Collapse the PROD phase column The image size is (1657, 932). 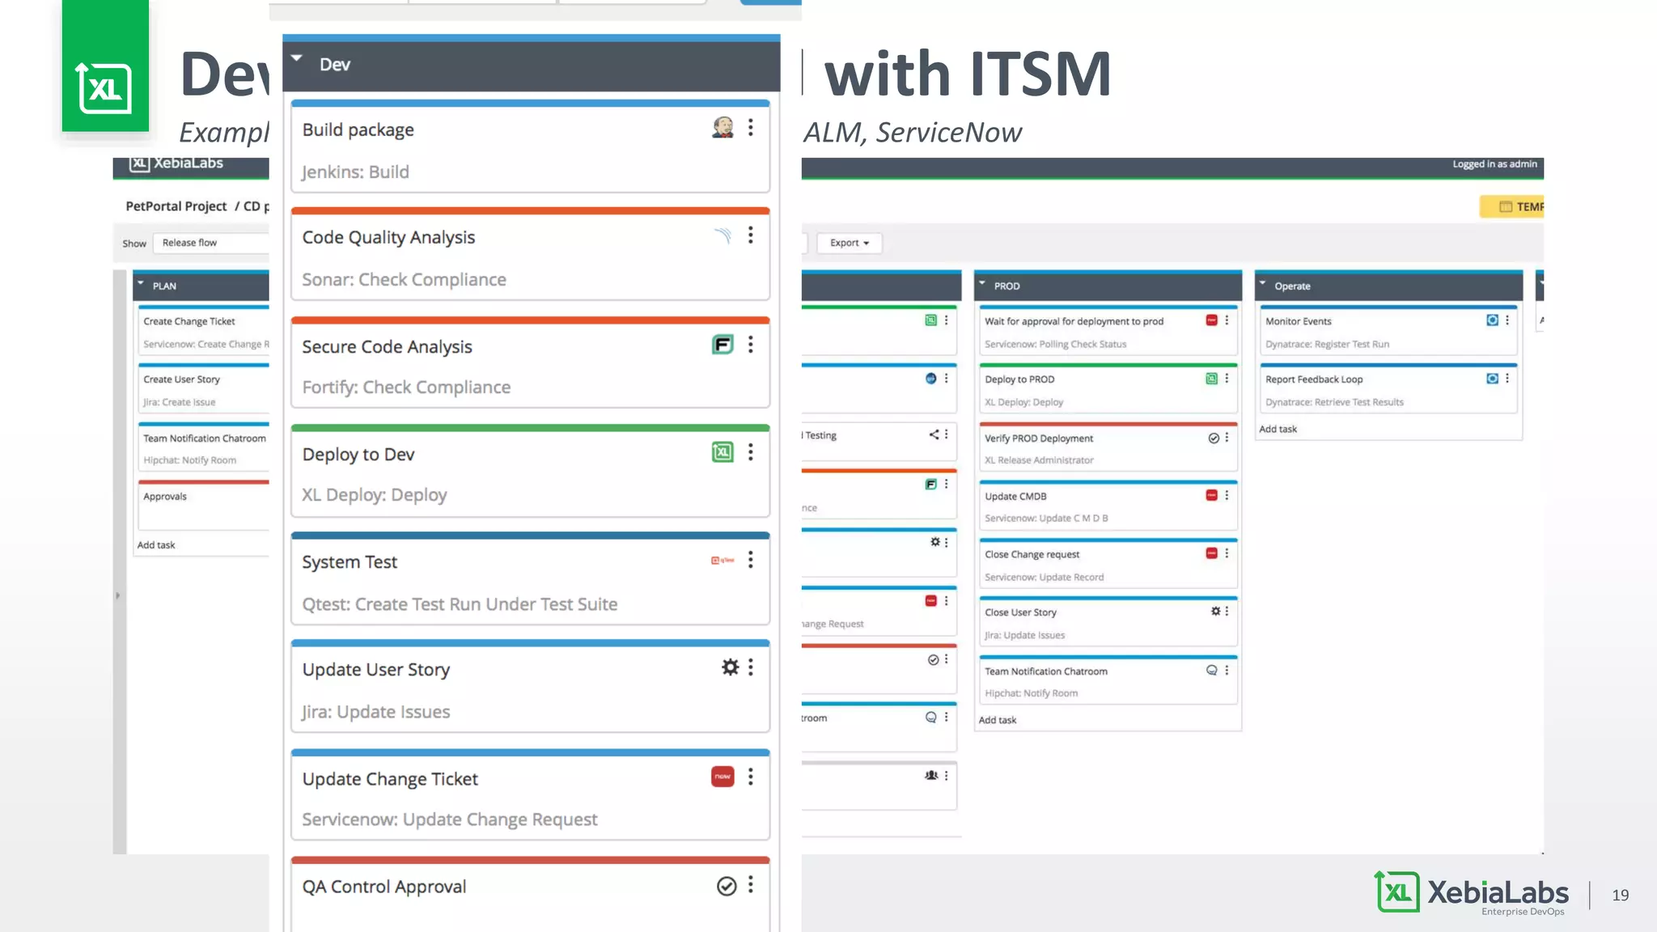982,283
